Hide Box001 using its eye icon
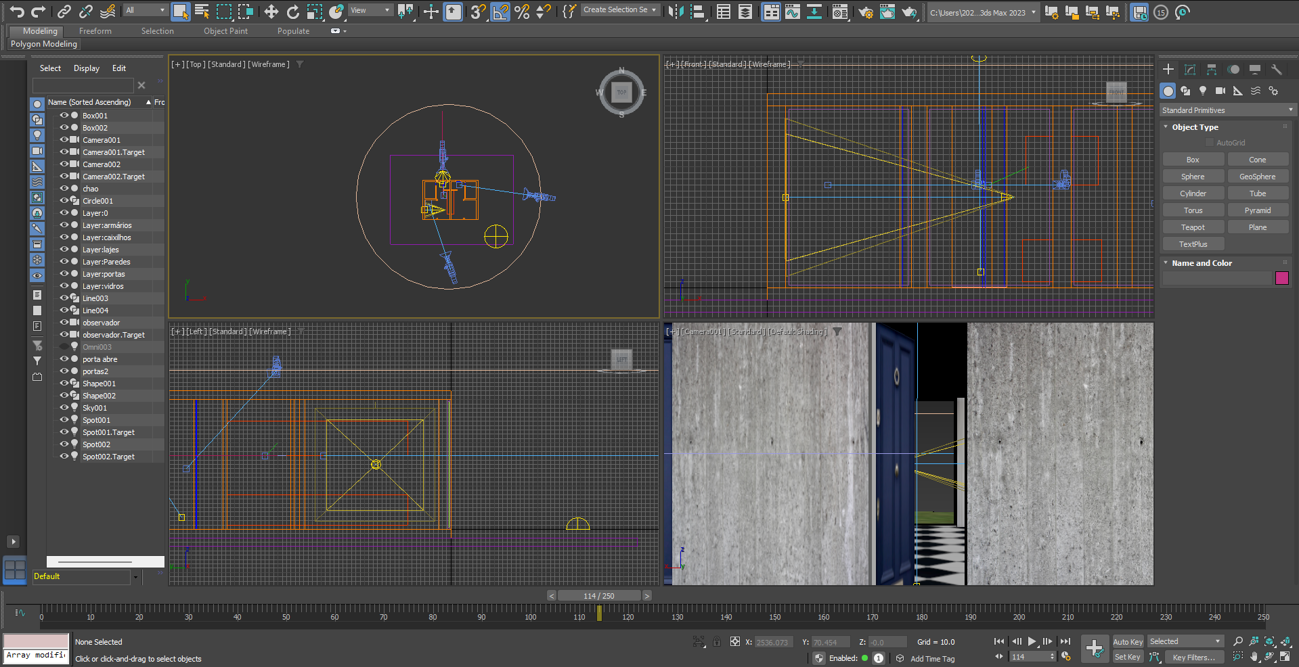Viewport: 1299px width, 667px height. tap(64, 116)
